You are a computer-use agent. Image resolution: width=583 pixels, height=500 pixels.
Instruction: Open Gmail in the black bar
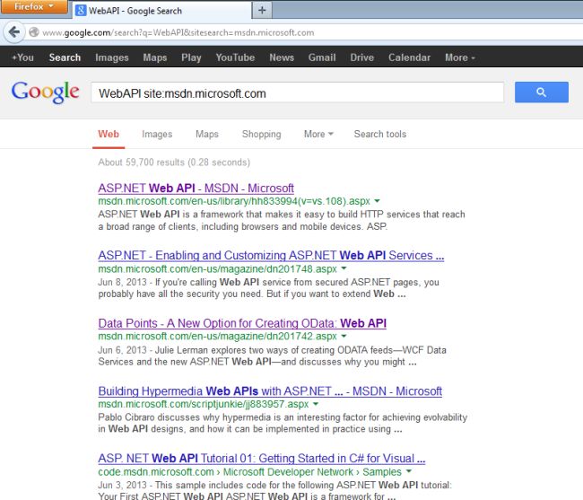[x=322, y=57]
